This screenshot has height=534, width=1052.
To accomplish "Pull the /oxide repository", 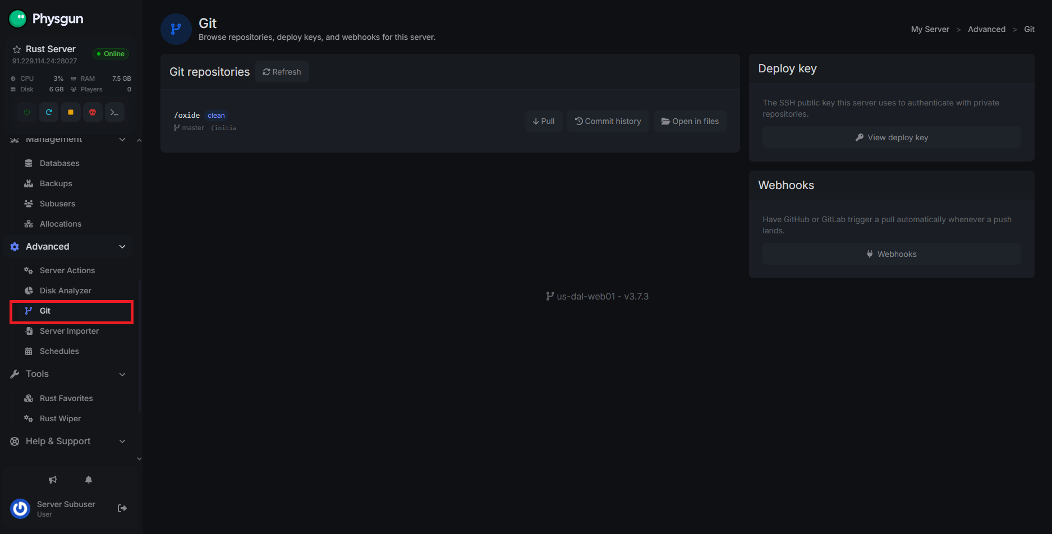I will click(544, 121).
